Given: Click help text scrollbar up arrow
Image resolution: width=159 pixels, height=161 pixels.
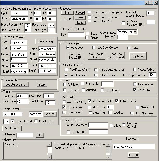Looking at the screenshot, I should (108, 144).
